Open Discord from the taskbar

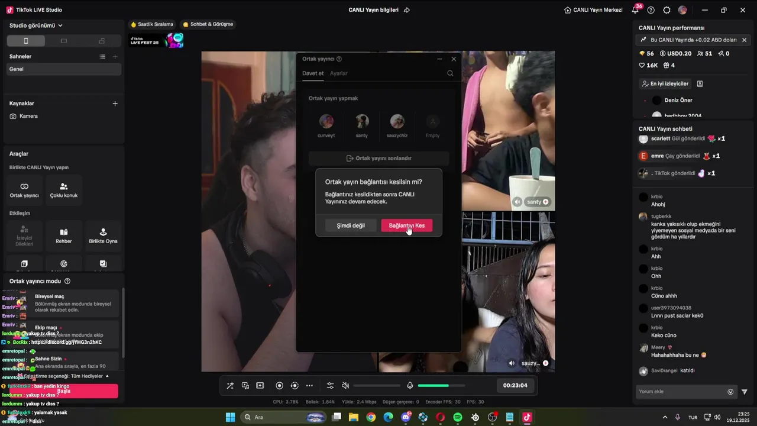406,417
